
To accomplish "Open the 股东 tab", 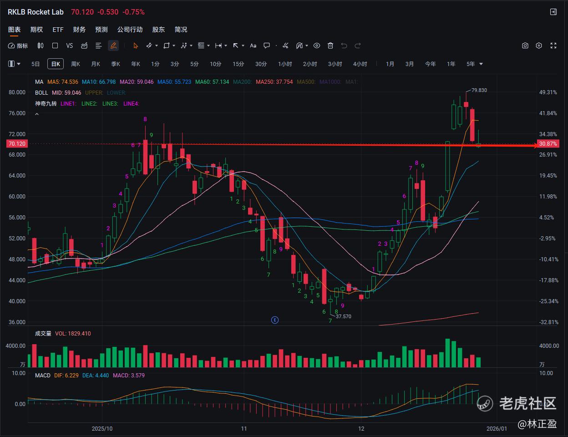I will click(158, 30).
